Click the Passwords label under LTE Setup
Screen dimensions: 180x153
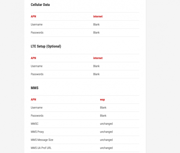[37, 74]
